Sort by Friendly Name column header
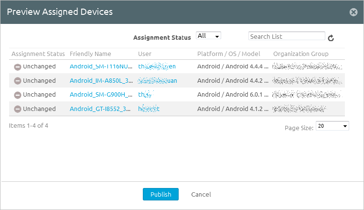The height and width of the screenshot is (210, 364). click(90, 54)
